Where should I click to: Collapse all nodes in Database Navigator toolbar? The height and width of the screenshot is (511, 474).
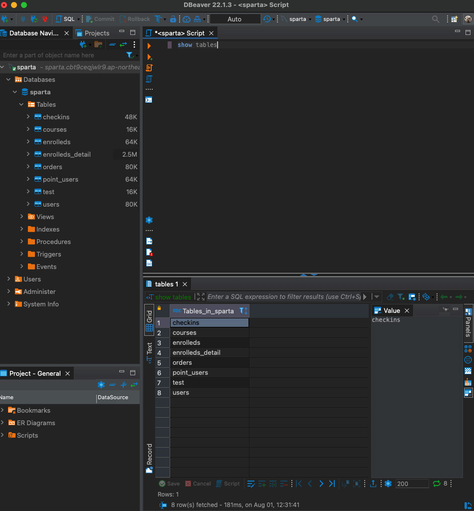[112, 44]
